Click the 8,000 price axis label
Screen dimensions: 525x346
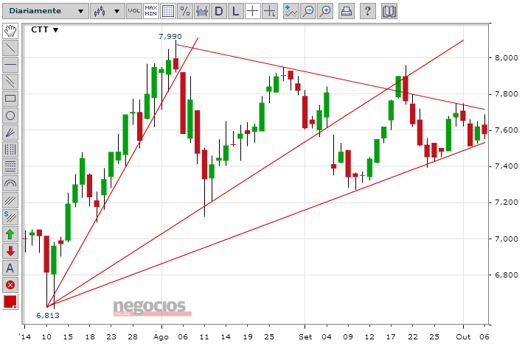[x=507, y=58]
